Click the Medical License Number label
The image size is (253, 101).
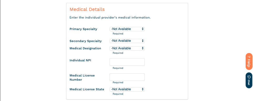82,78
